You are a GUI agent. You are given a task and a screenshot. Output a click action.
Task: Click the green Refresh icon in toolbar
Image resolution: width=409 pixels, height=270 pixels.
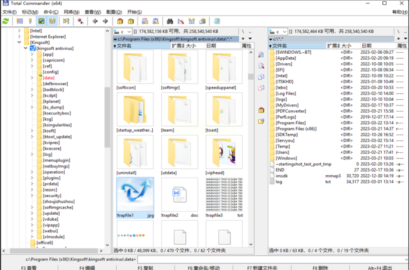(x=6, y=21)
